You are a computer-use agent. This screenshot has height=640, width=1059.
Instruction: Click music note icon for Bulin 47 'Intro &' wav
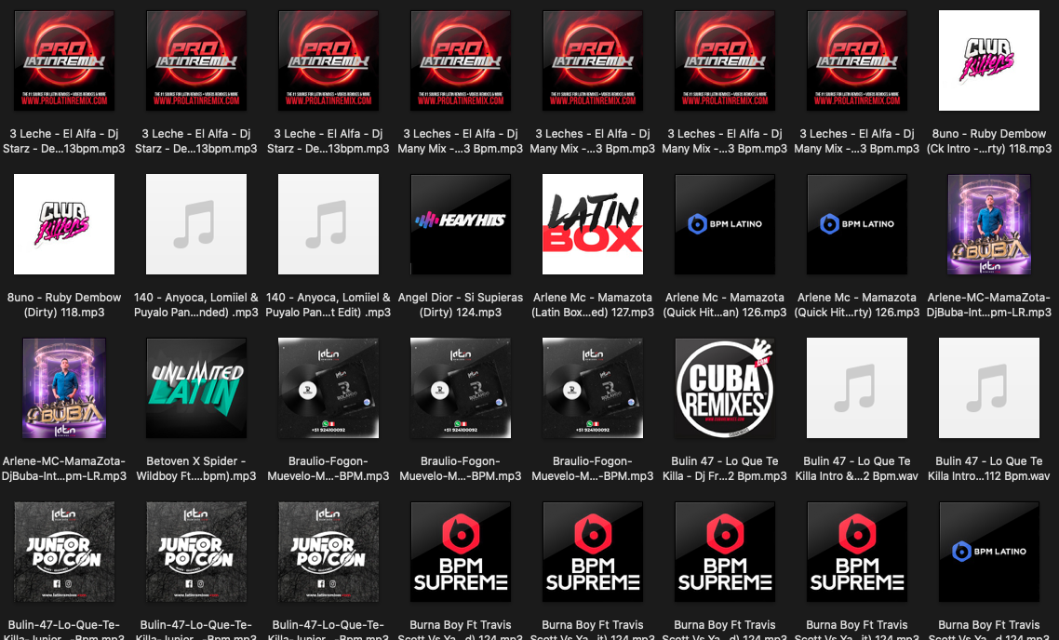(857, 388)
